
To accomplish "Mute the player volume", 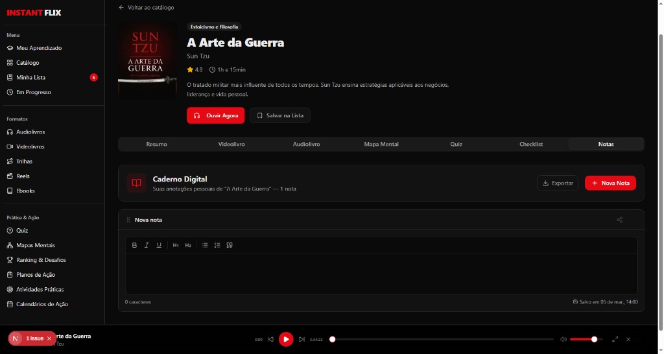I will 563,339.
